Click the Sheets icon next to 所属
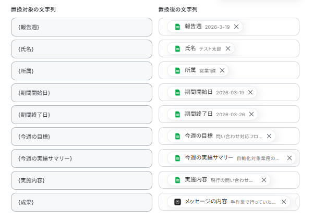Viewport: 325px width, 221px height. [177, 70]
